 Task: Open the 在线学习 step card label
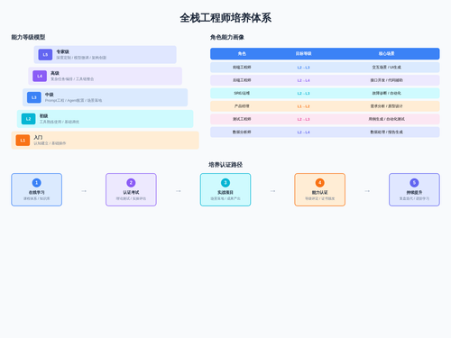[x=37, y=192]
